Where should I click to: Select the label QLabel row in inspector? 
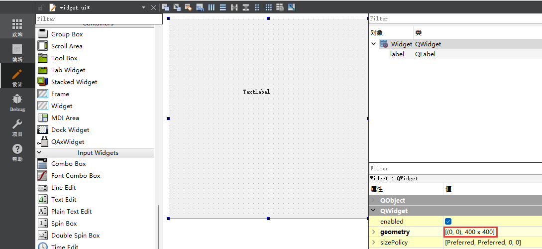point(465,54)
